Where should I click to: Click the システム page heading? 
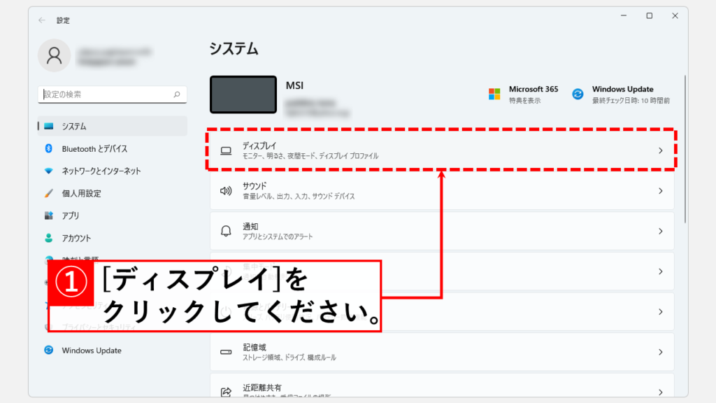pyautogui.click(x=234, y=48)
